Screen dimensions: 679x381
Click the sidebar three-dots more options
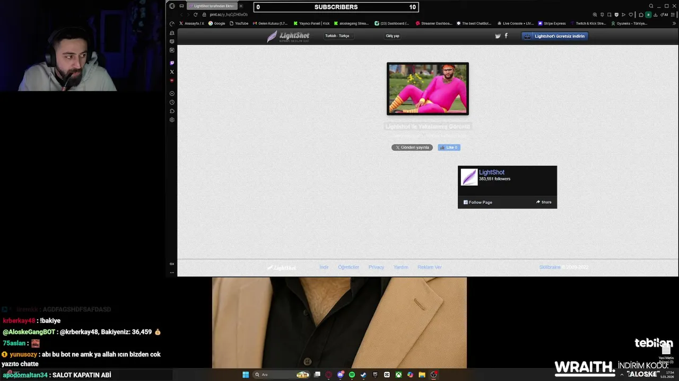172,273
